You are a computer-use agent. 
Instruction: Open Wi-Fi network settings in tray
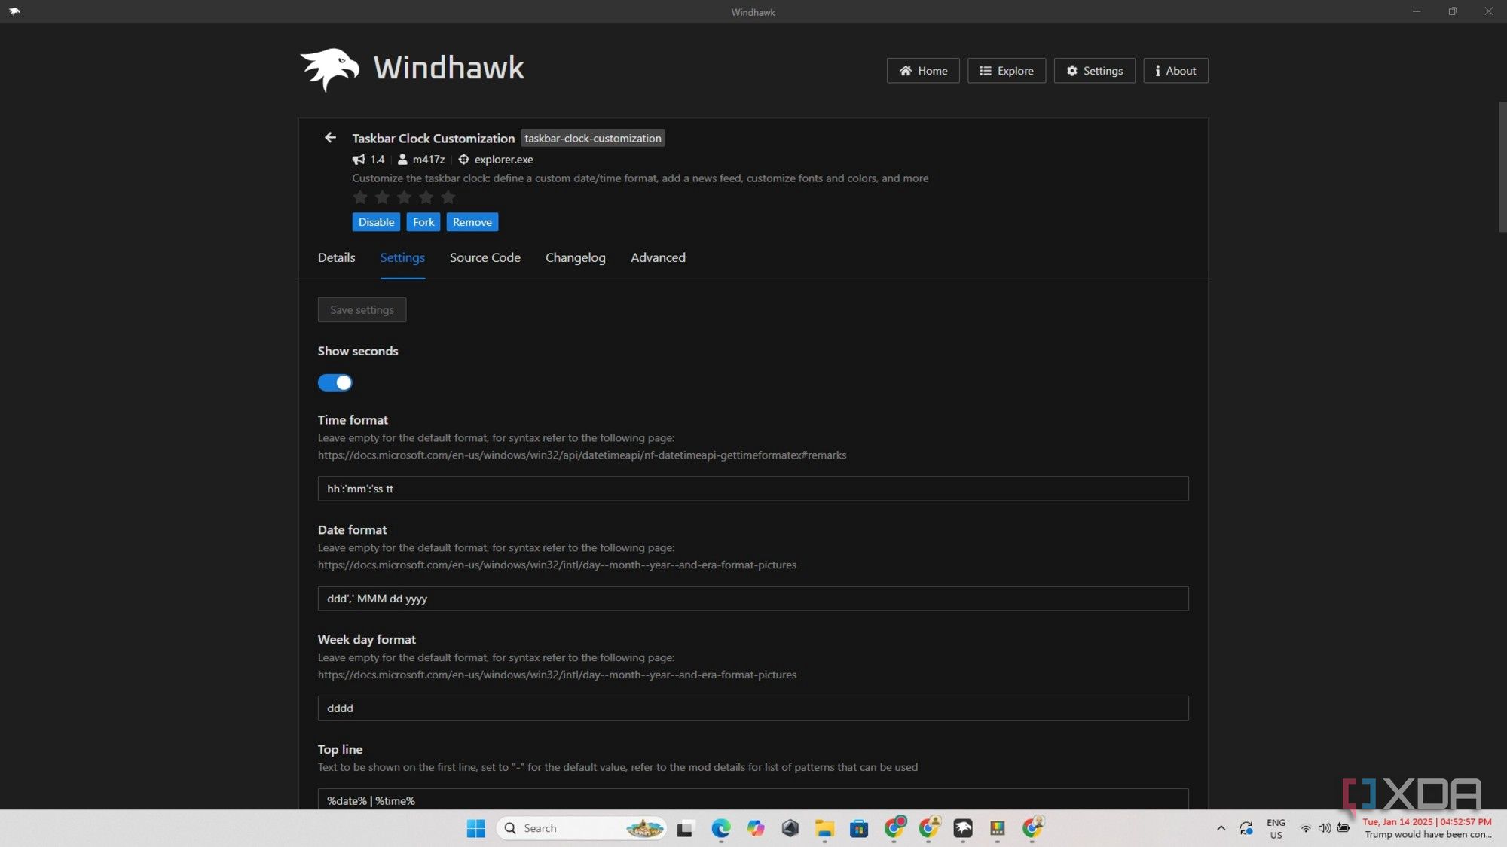coord(1306,828)
